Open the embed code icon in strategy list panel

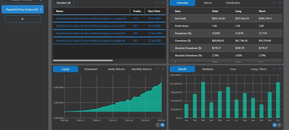coord(157,3)
